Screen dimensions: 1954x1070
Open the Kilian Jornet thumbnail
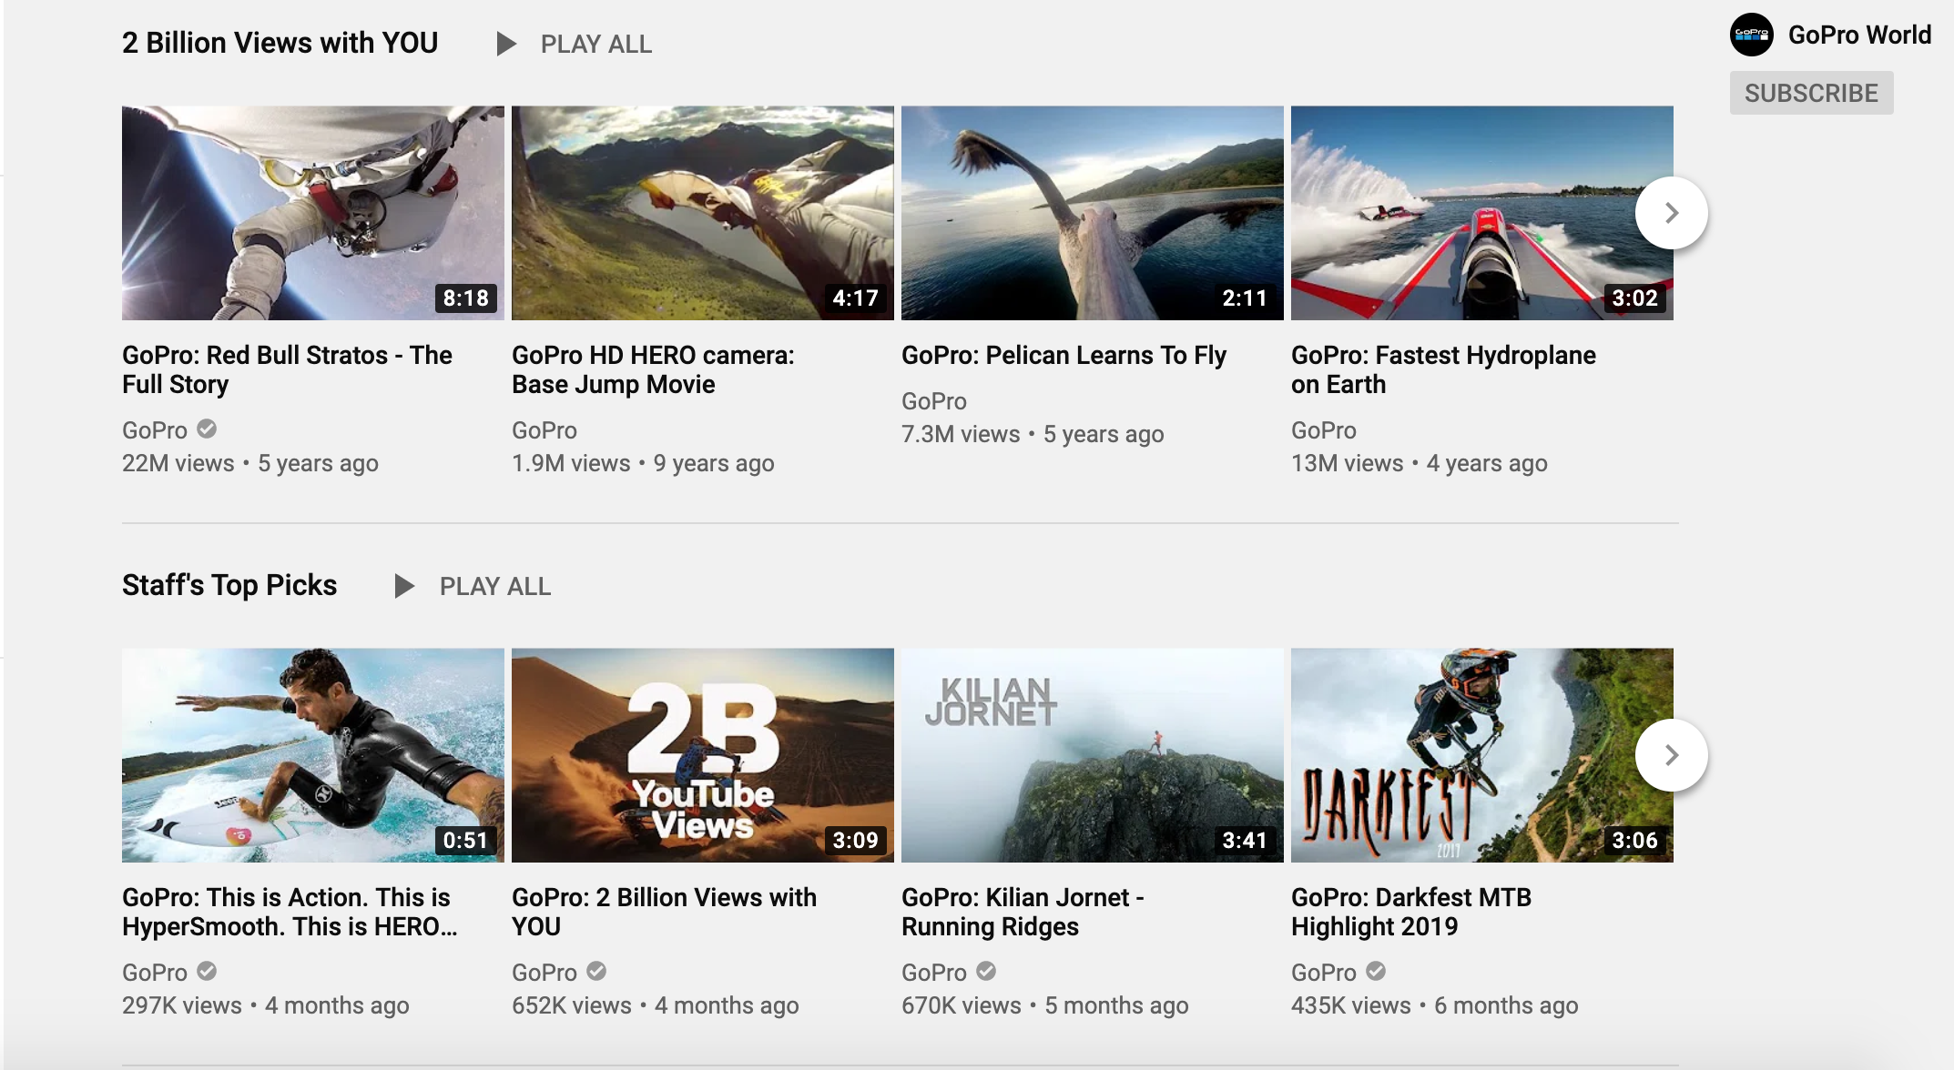coord(1093,755)
